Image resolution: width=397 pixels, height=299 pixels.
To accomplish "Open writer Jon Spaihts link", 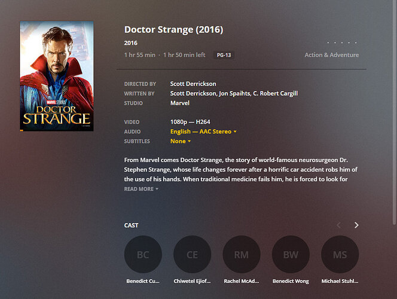I will (235, 93).
